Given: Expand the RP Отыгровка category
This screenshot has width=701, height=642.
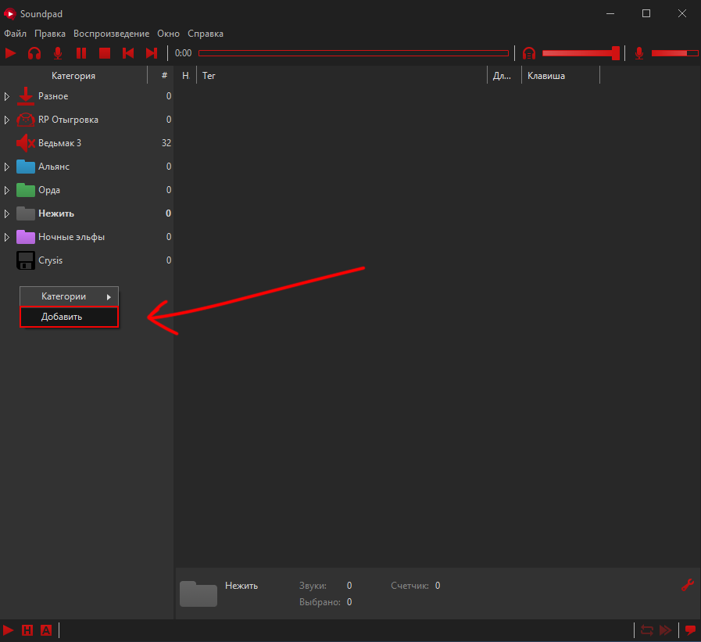Looking at the screenshot, I should (x=7, y=120).
